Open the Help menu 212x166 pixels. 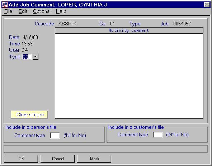click(x=61, y=11)
